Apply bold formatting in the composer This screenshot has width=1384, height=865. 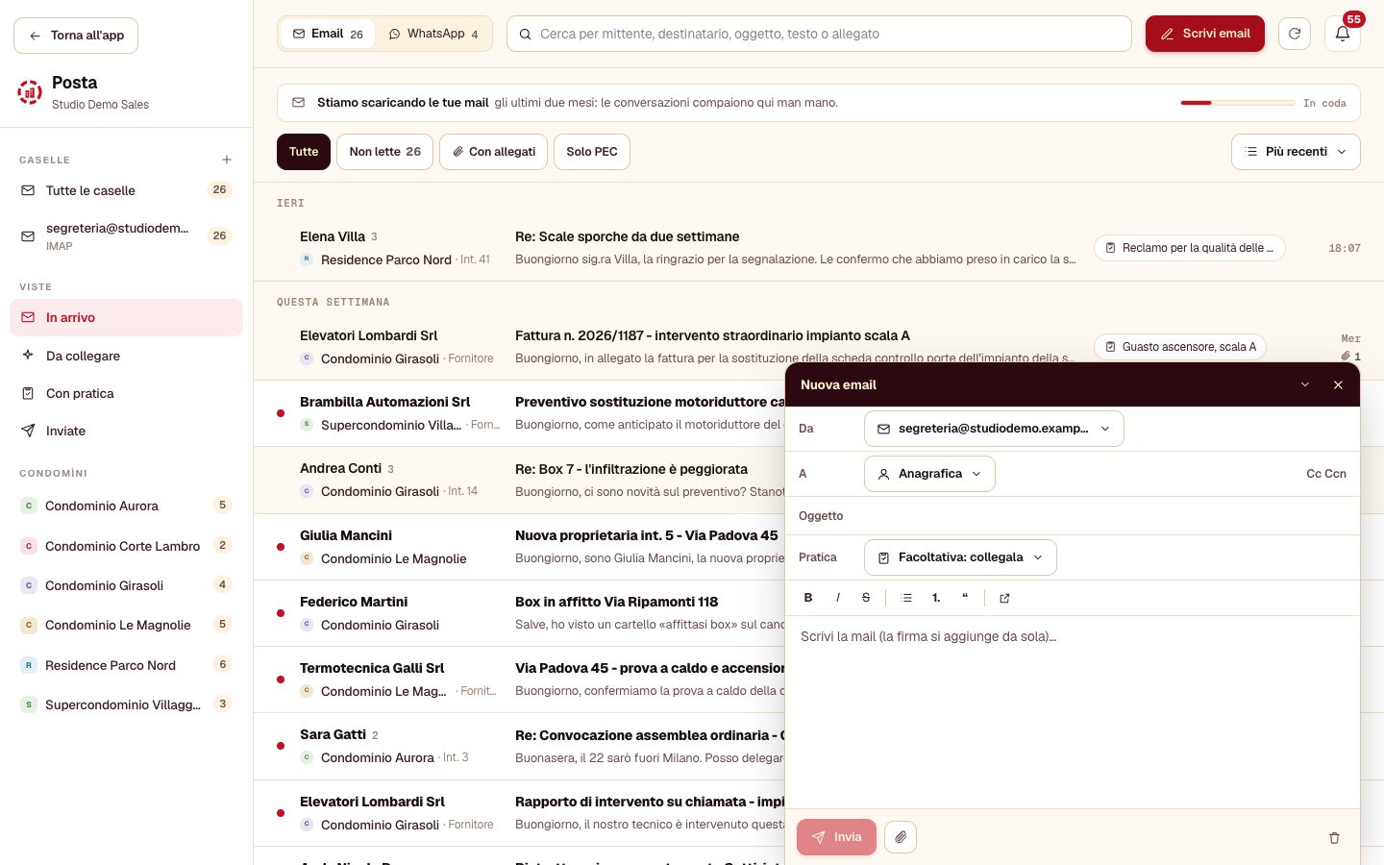tap(808, 598)
